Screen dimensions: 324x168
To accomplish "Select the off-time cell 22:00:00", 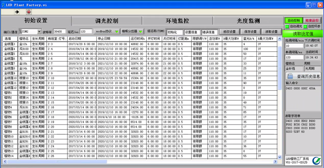I will click(169, 73).
